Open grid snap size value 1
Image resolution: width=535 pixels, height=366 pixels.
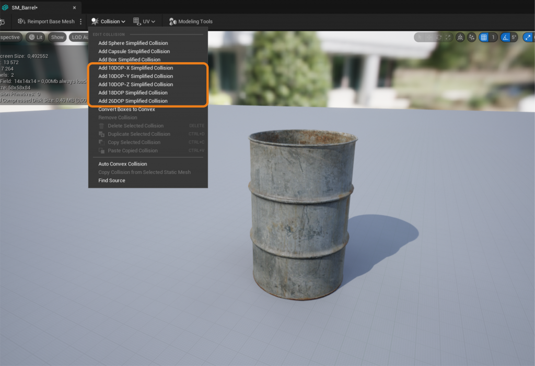(x=493, y=37)
